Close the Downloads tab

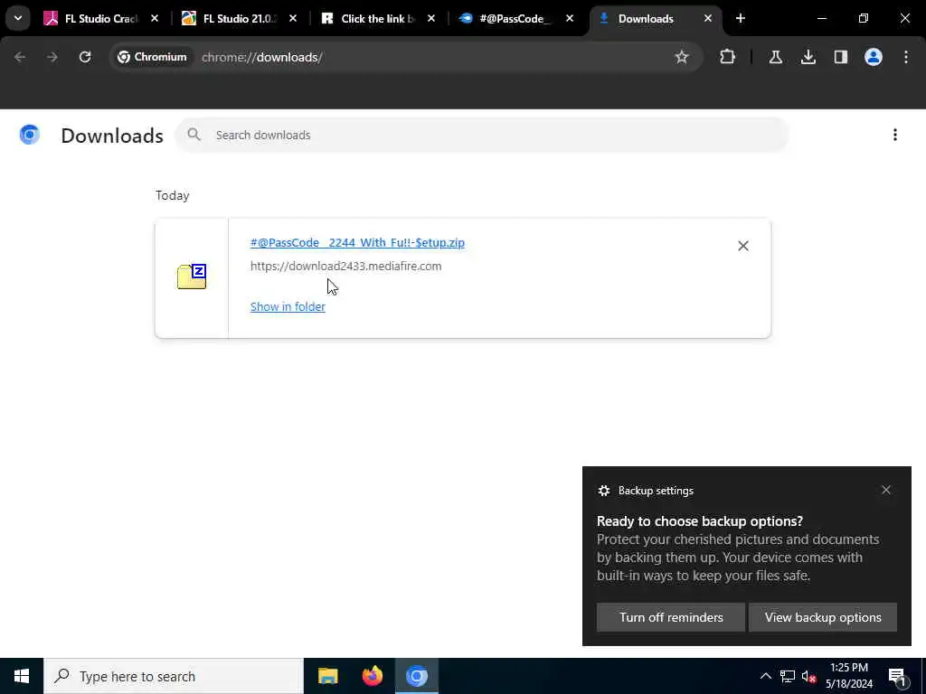coord(707,19)
